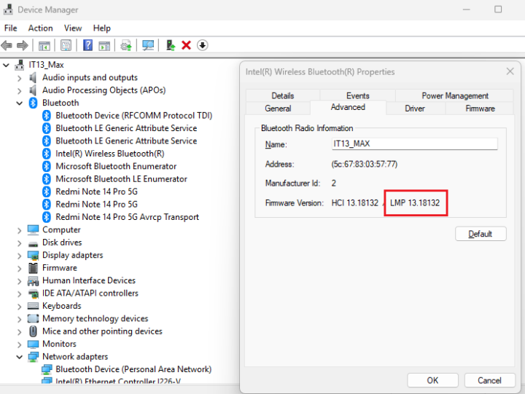Open Properties sheet toolbar icon
The height and width of the screenshot is (394, 525).
pos(66,45)
